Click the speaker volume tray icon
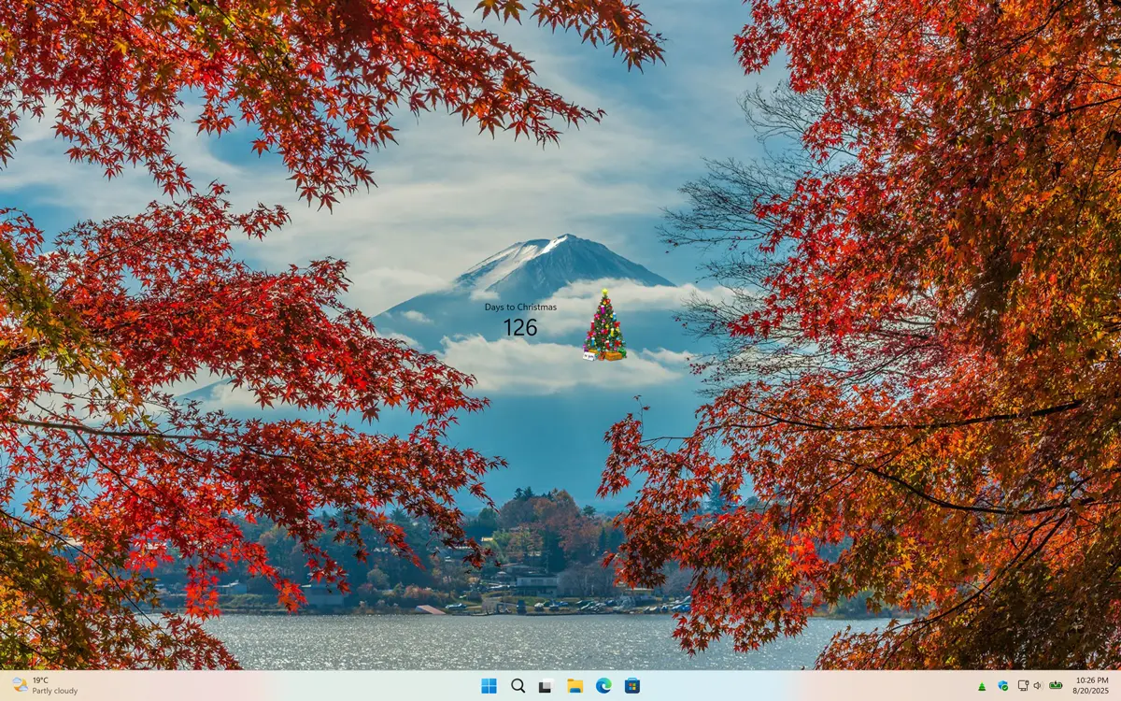1121x701 pixels. point(1038,686)
